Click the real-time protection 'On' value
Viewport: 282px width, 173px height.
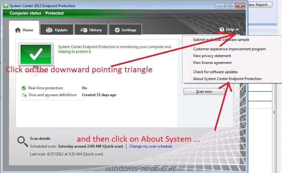pyautogui.click(x=84, y=88)
